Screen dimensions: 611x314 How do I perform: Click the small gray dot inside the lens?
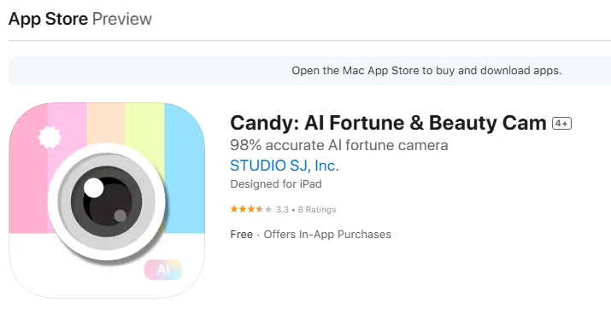coord(120,216)
